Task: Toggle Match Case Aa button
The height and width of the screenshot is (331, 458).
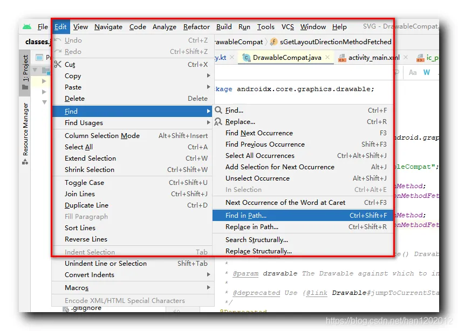Action: coord(413,72)
